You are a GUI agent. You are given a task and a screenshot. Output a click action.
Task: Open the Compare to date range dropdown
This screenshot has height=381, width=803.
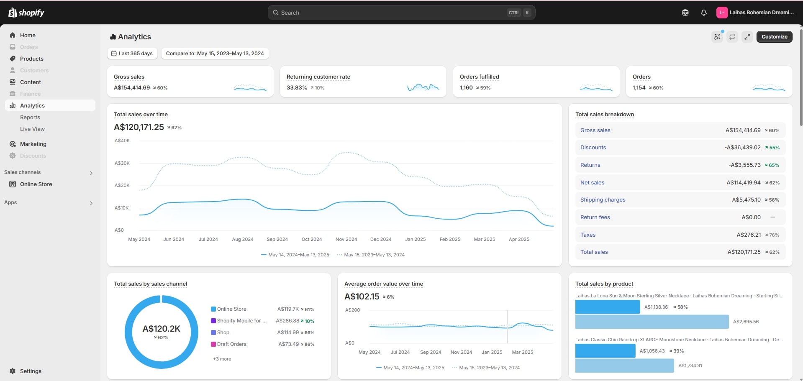click(x=215, y=54)
